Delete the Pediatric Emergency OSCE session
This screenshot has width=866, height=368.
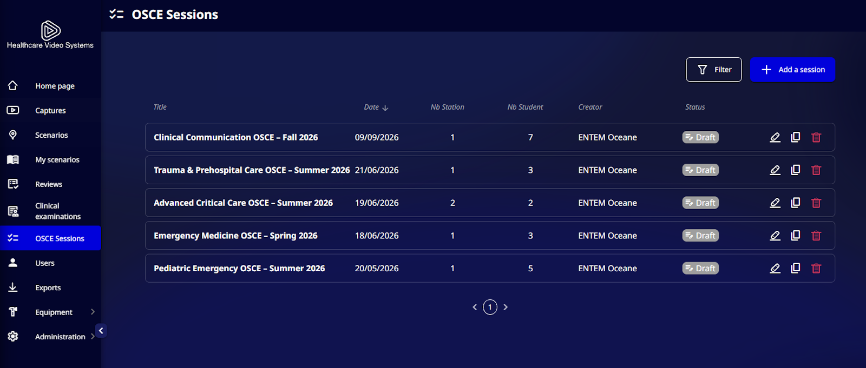point(816,268)
